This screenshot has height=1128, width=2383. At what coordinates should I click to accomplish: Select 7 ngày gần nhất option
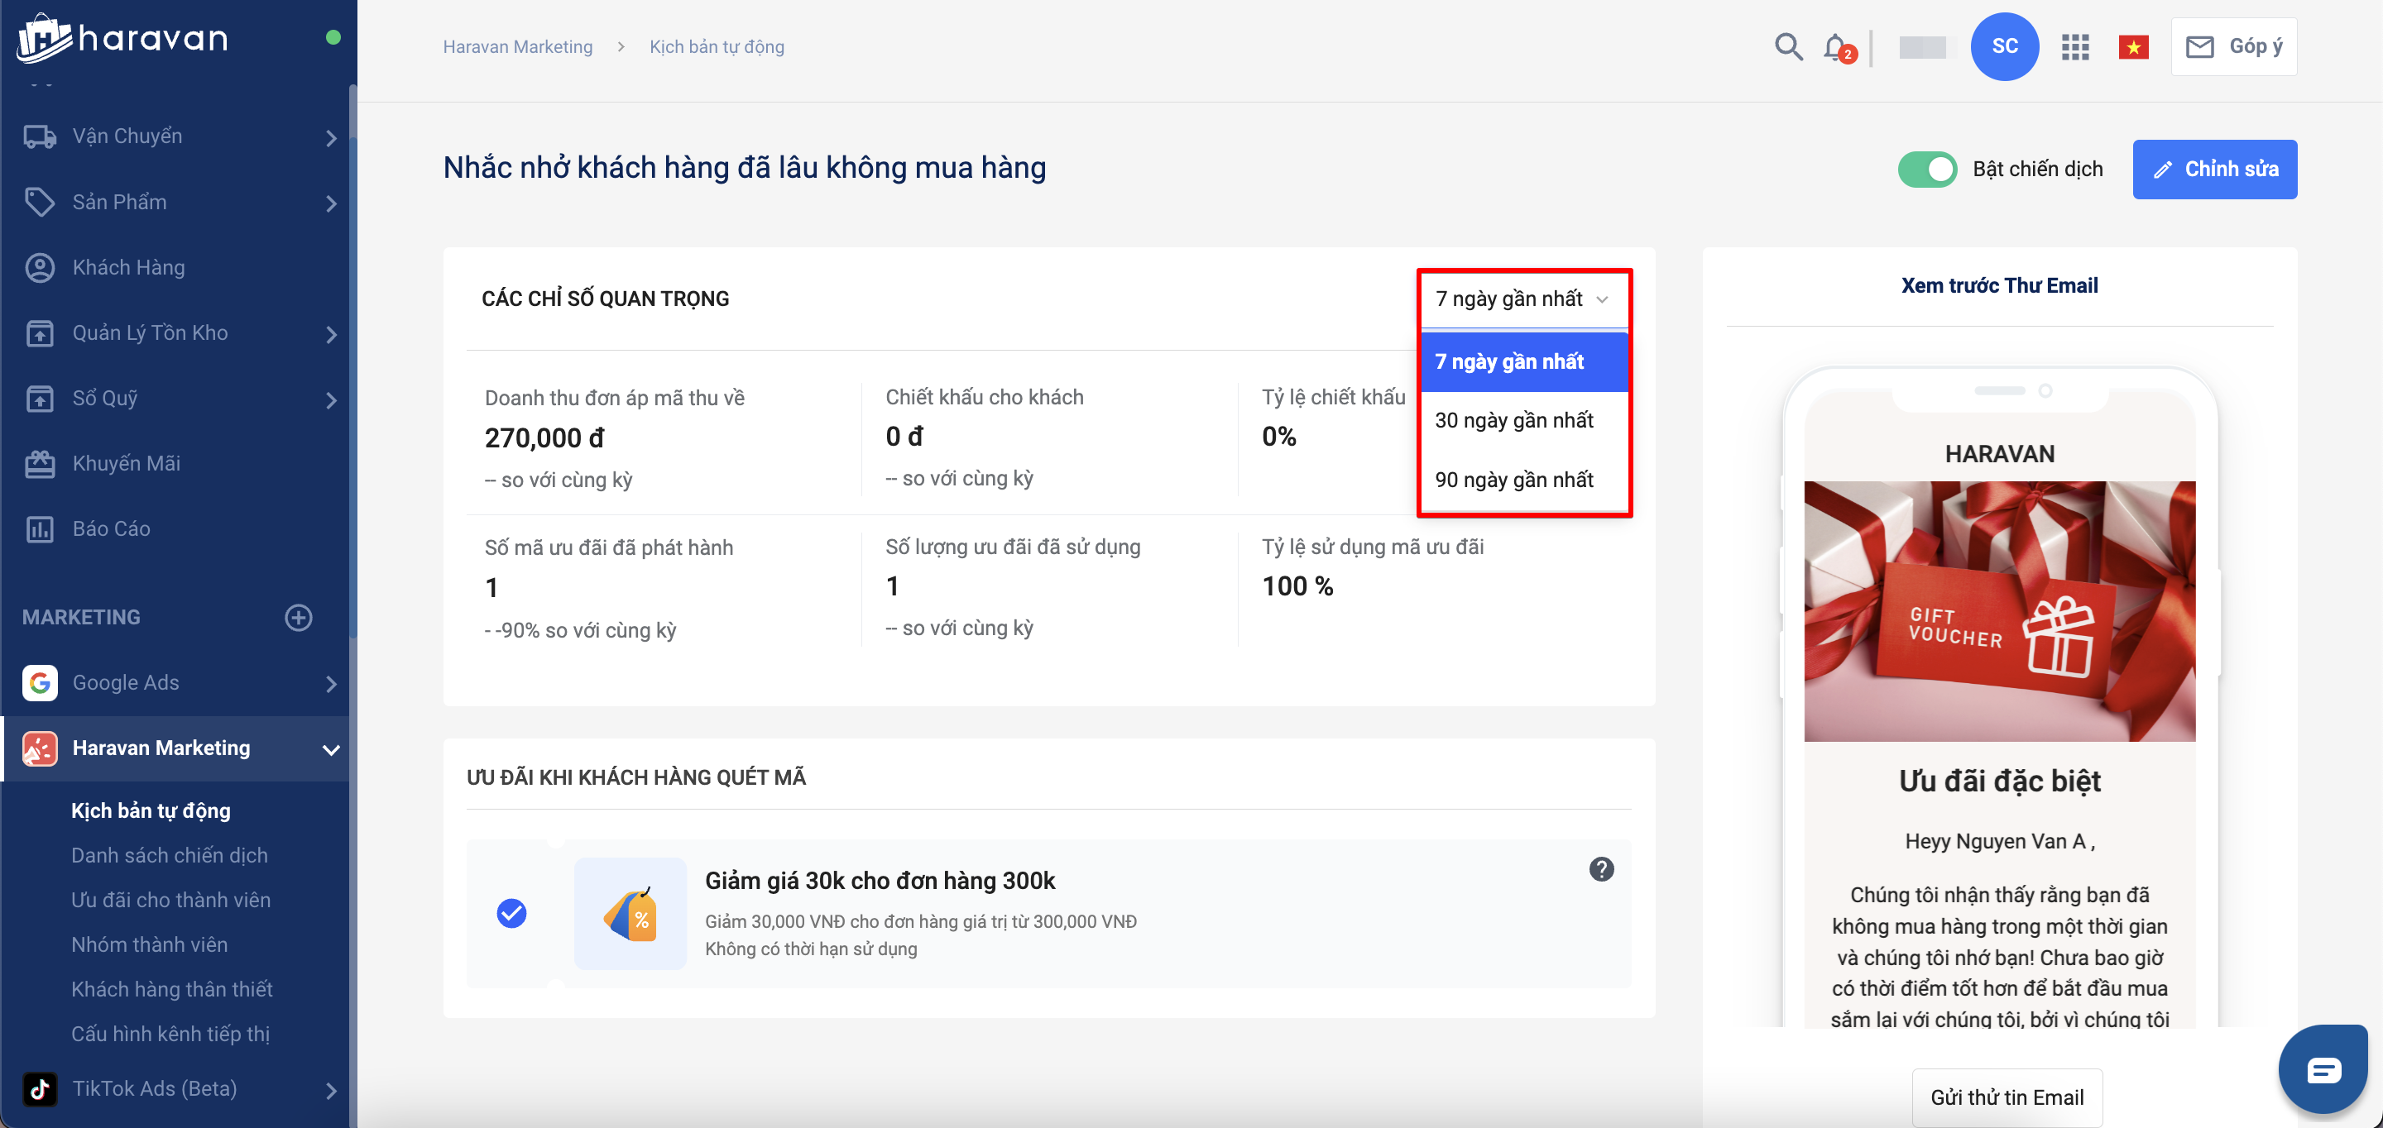1523,361
